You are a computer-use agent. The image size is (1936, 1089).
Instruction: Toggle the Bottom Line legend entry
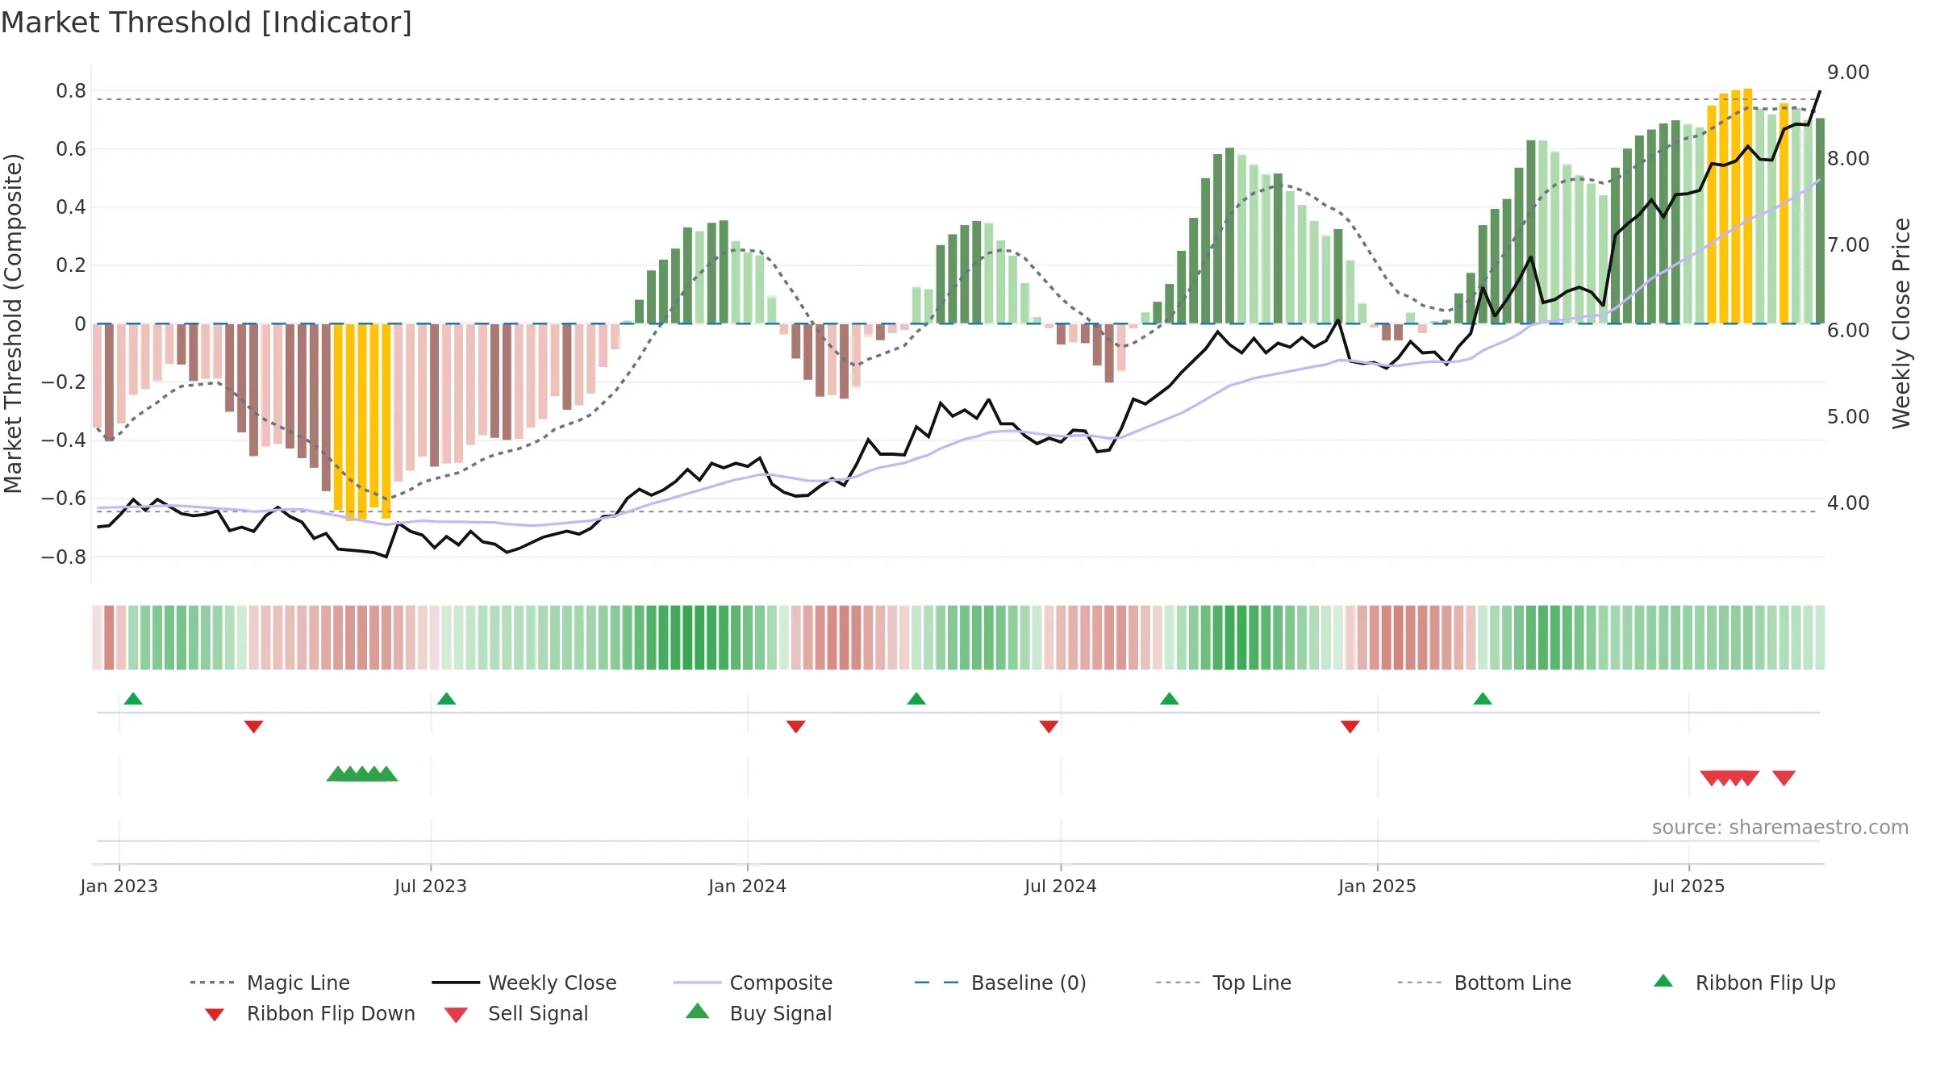pos(1484,983)
